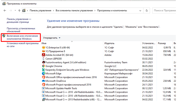
Task: Click the FusionInventory Team publisher cell
Action: click(116, 62)
